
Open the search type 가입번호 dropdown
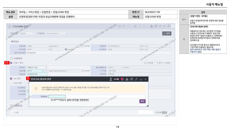click(x=26, y=34)
